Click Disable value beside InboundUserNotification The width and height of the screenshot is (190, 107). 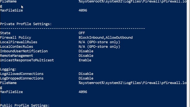[86, 51]
